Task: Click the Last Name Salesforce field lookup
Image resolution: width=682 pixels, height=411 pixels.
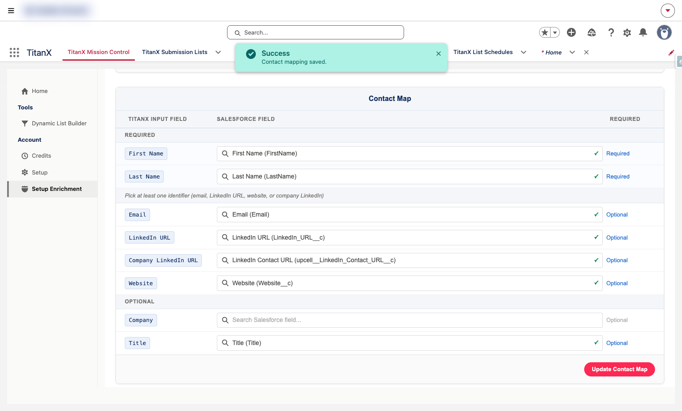Action: [410, 177]
